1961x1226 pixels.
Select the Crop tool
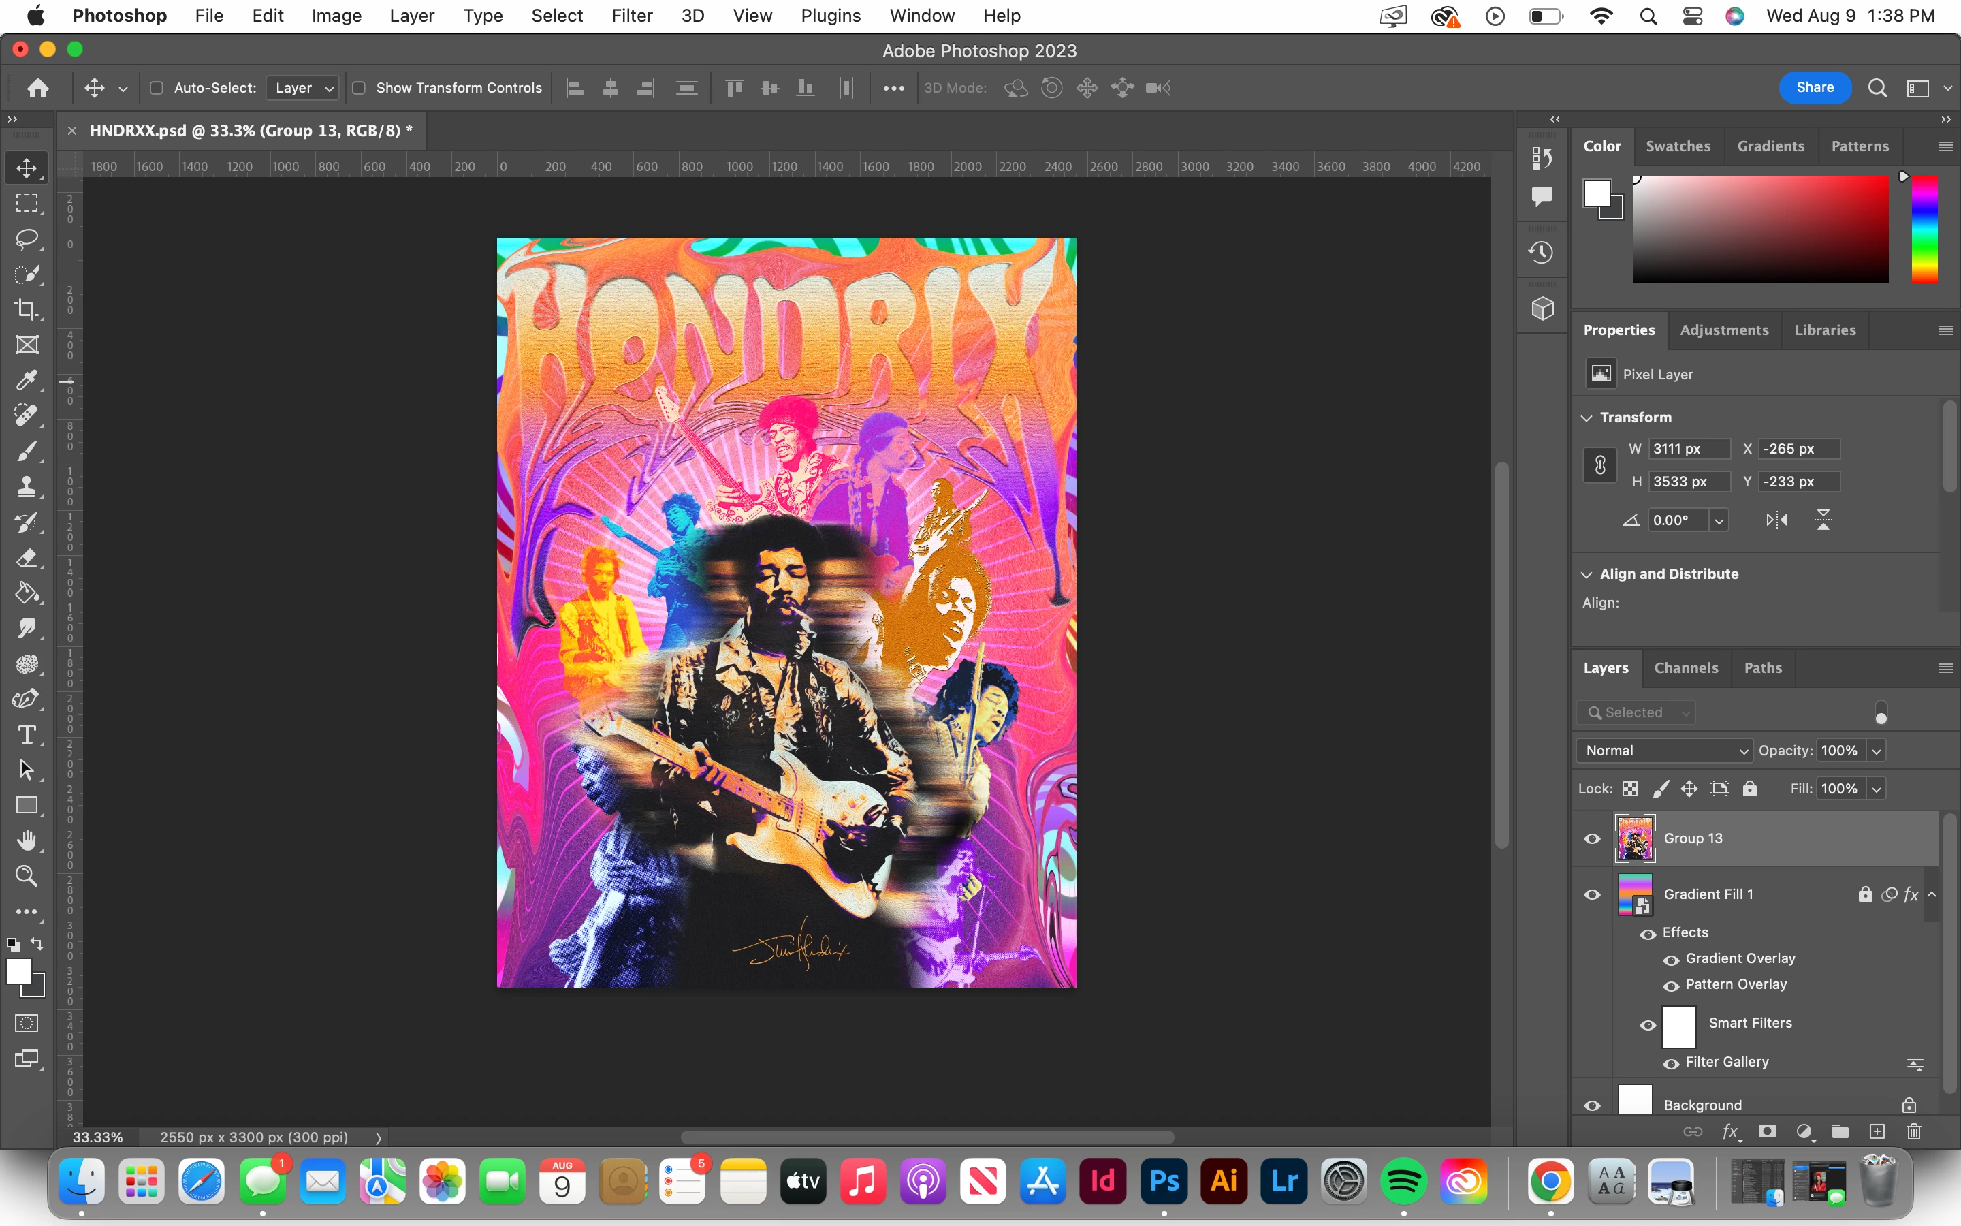click(x=27, y=310)
